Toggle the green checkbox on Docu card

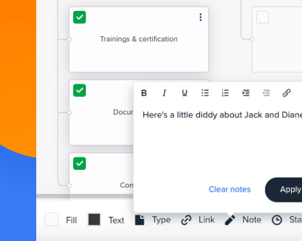[x=80, y=90]
